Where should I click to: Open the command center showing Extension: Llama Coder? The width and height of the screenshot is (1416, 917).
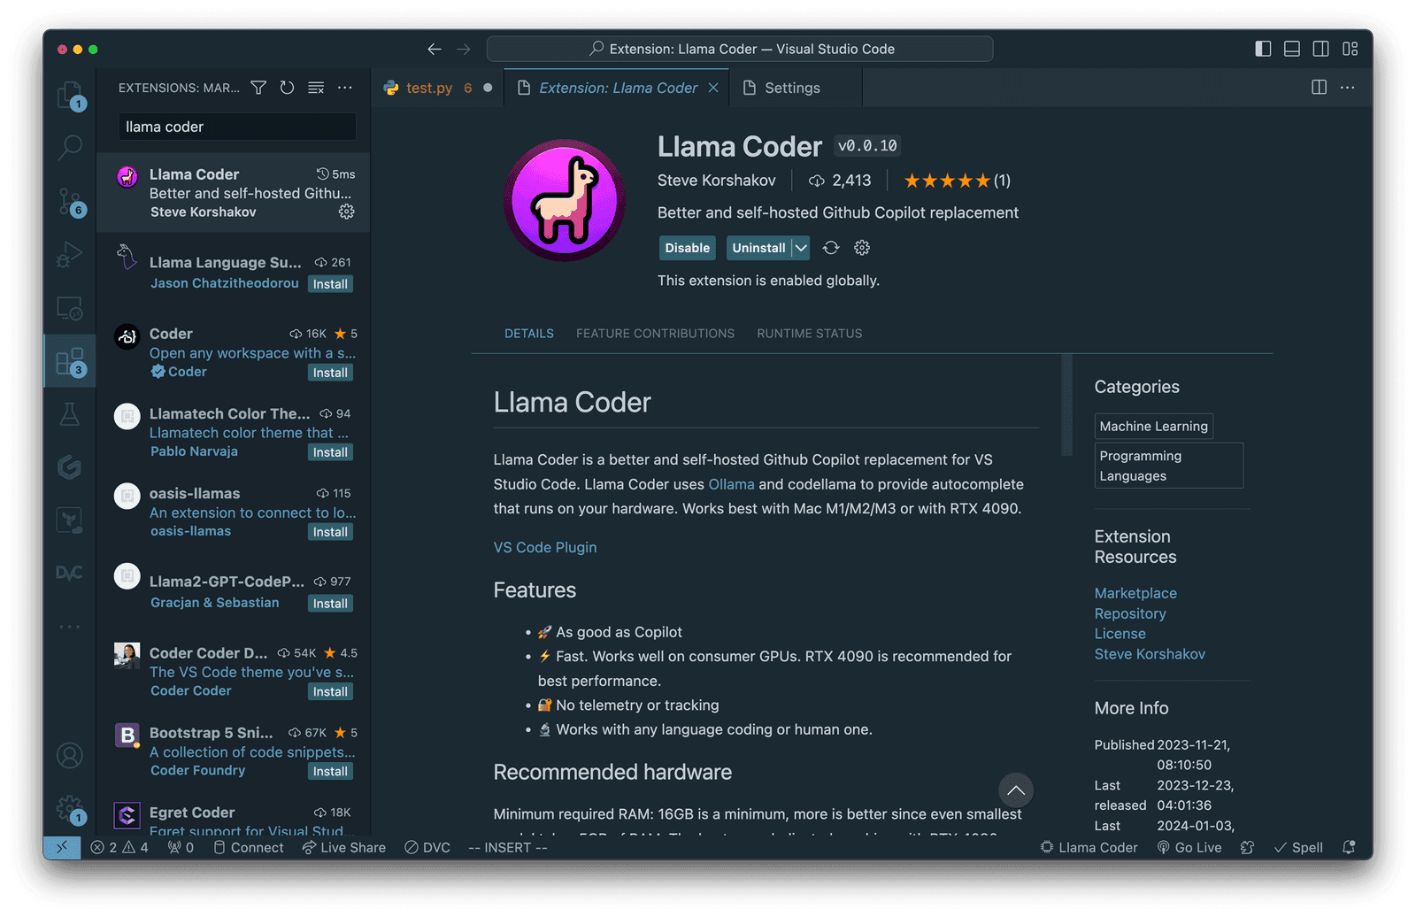tap(740, 49)
